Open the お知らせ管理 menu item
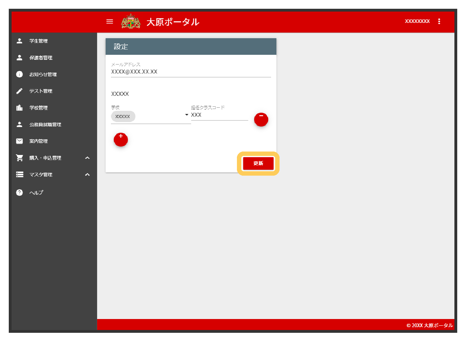The width and height of the screenshot is (466, 340). (54, 74)
